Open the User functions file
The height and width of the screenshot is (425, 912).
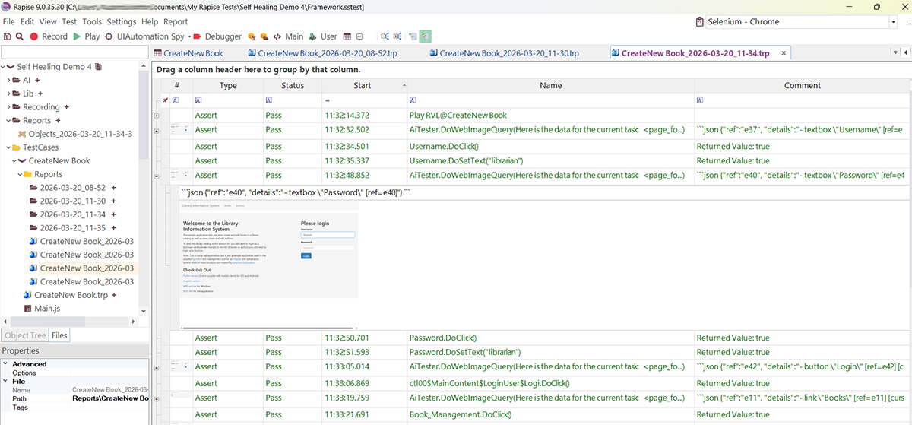tap(323, 36)
